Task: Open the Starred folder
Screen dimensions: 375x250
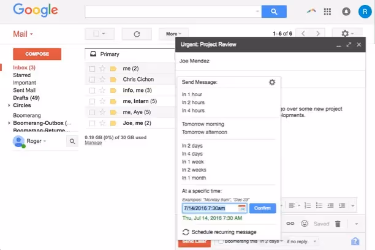Action: 22,75
